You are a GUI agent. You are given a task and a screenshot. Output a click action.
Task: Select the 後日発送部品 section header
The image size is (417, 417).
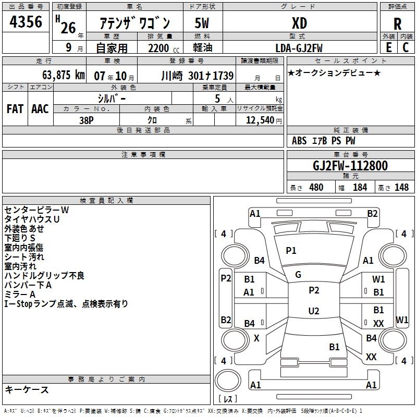[143, 130]
